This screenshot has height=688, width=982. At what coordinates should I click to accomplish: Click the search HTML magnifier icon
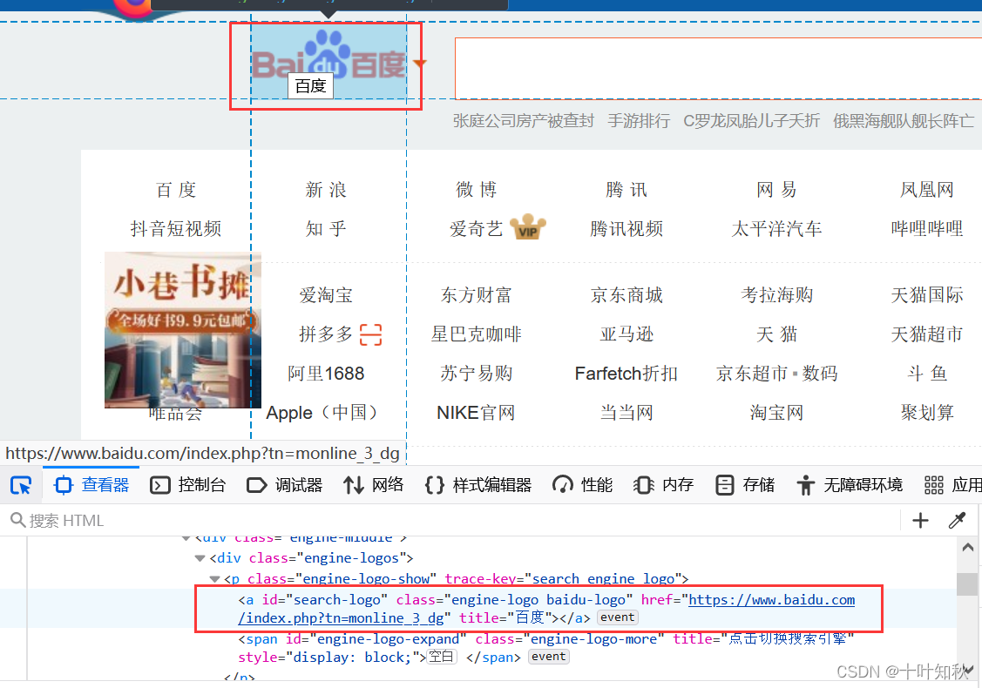coord(17,520)
